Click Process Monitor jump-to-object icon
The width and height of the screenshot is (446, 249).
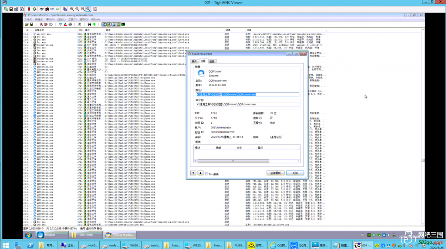pos(95,24)
